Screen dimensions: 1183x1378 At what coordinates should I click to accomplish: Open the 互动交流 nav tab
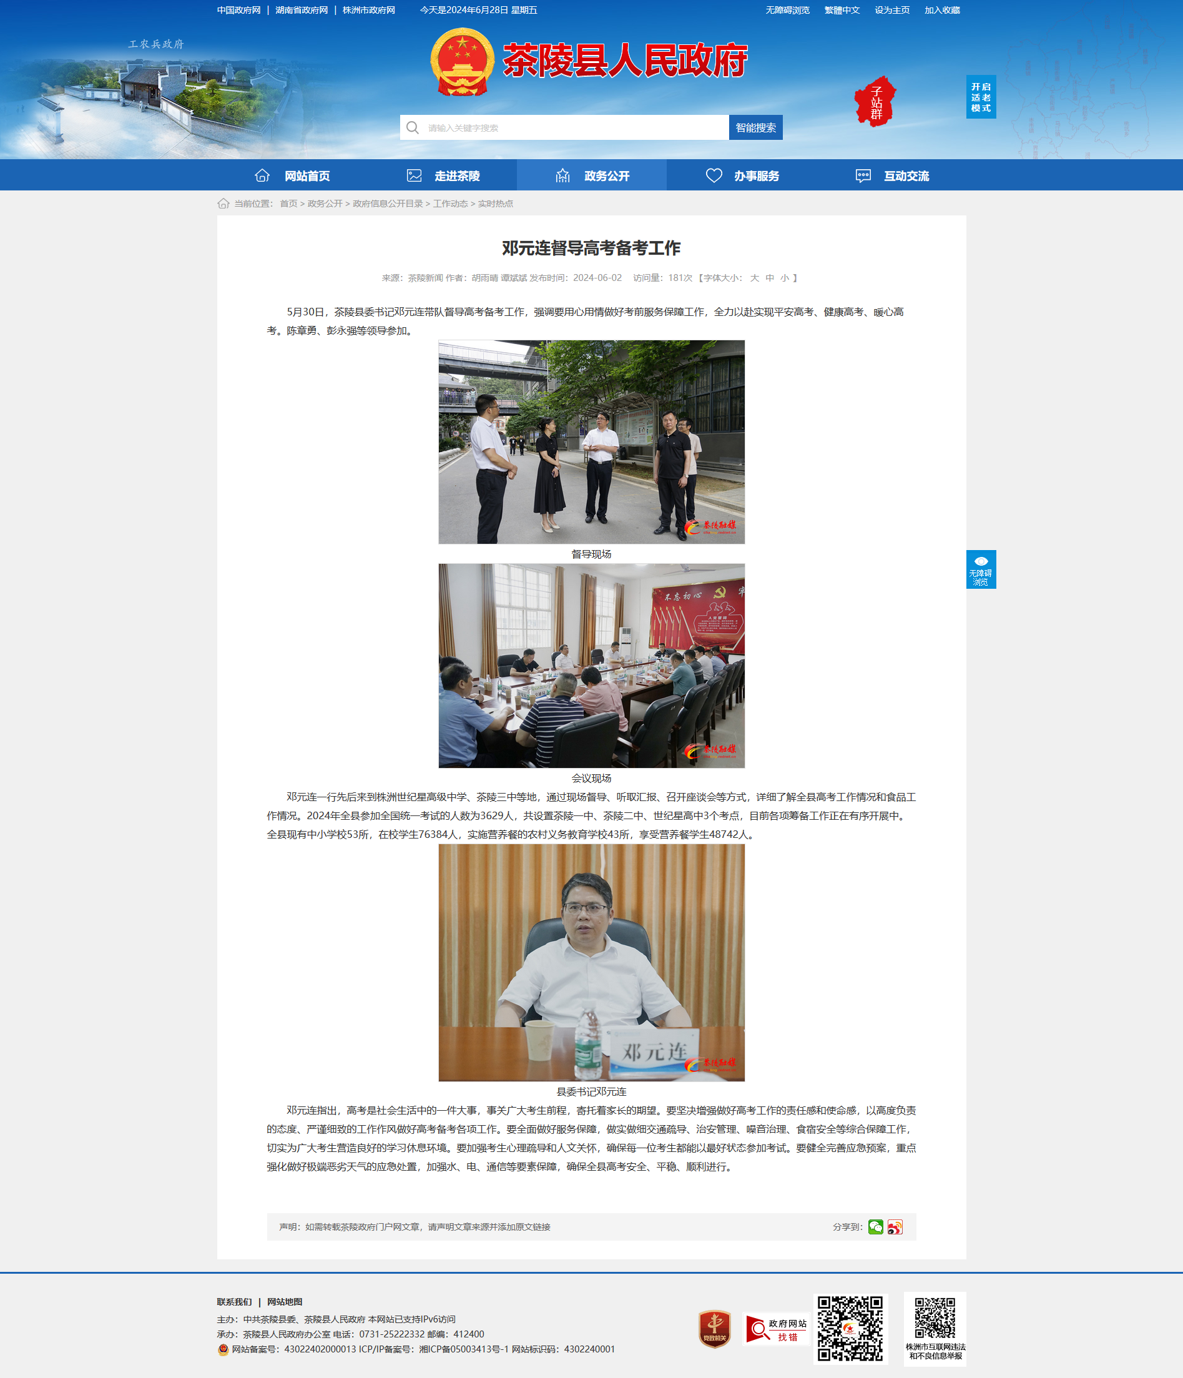891,175
